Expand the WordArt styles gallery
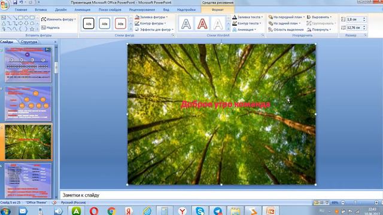383x215 pixels. pos(229,29)
